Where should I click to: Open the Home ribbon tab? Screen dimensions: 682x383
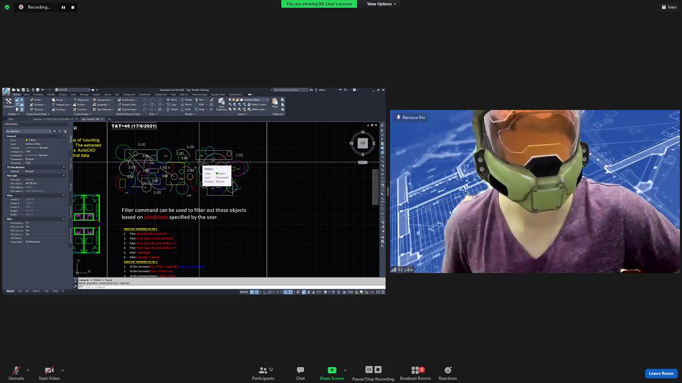16,95
